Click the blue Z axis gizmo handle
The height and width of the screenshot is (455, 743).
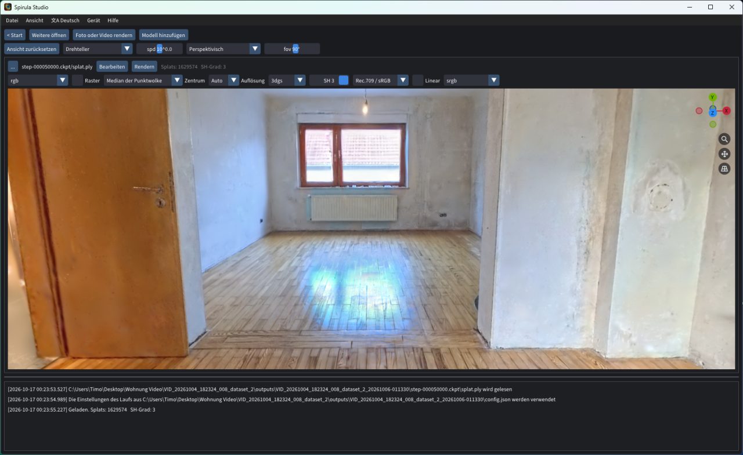(x=712, y=112)
